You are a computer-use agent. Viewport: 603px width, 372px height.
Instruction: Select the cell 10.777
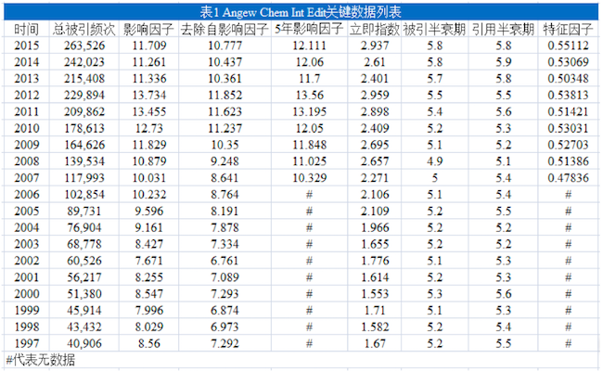[x=225, y=45]
